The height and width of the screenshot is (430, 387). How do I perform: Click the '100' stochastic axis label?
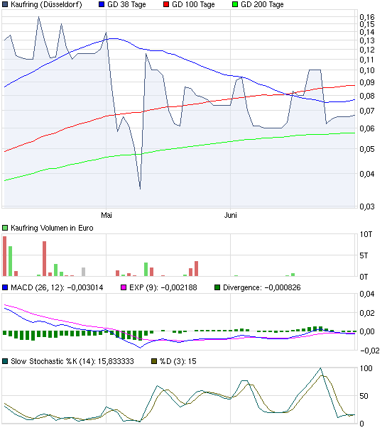(366, 368)
